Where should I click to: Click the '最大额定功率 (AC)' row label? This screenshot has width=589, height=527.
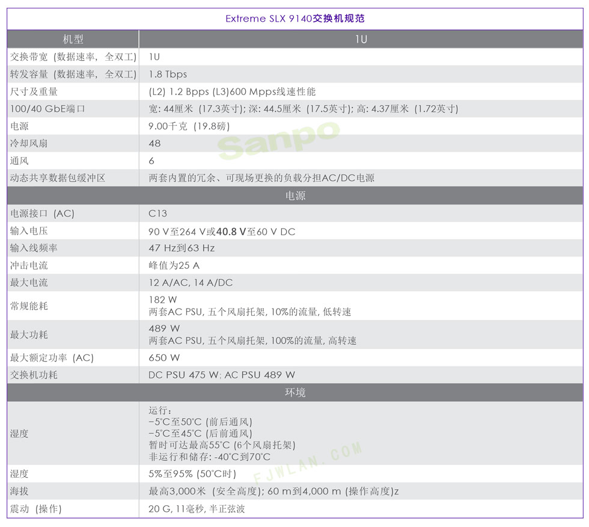pos(52,357)
